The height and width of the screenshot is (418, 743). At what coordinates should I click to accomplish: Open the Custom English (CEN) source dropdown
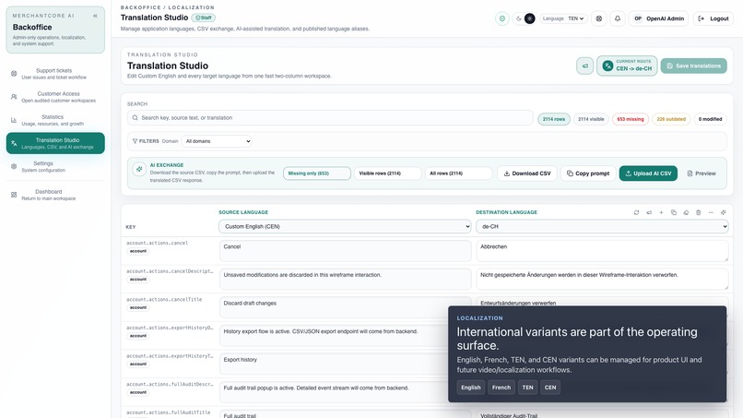345,226
